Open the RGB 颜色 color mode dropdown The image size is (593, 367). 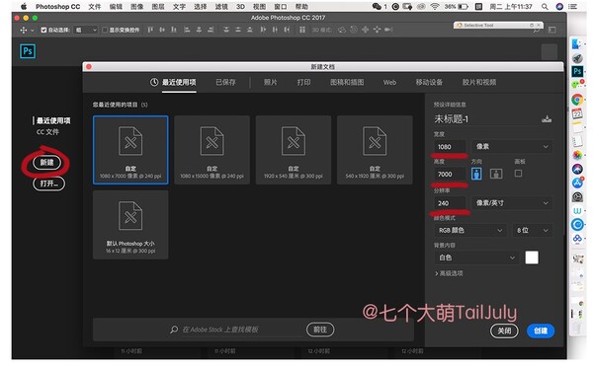coord(470,230)
